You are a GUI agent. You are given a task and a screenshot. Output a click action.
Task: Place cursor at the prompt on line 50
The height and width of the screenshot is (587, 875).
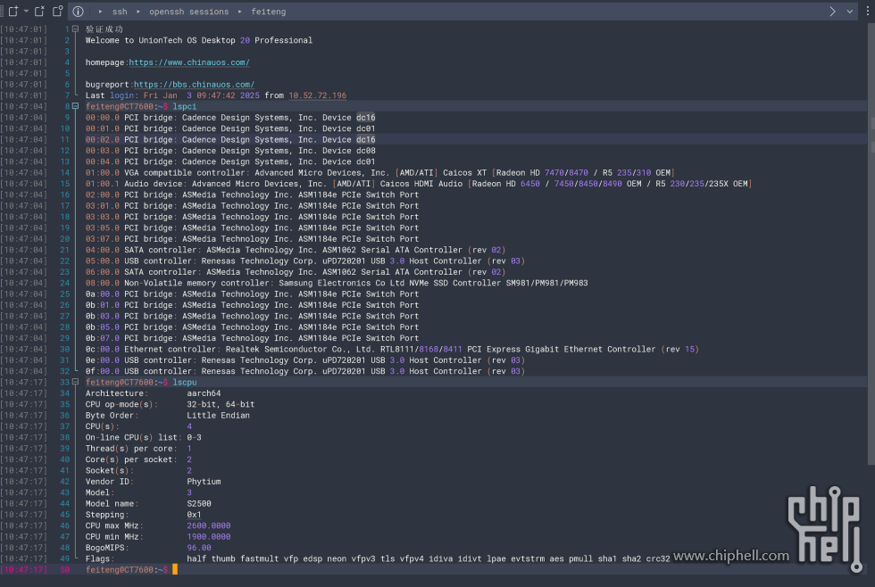(175, 569)
